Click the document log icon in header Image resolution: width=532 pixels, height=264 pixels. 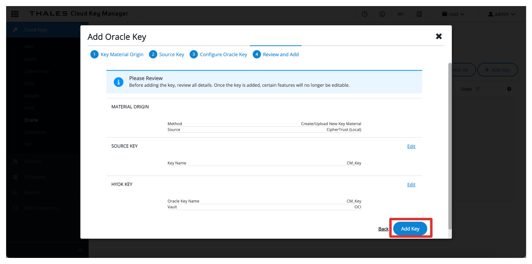point(419,14)
